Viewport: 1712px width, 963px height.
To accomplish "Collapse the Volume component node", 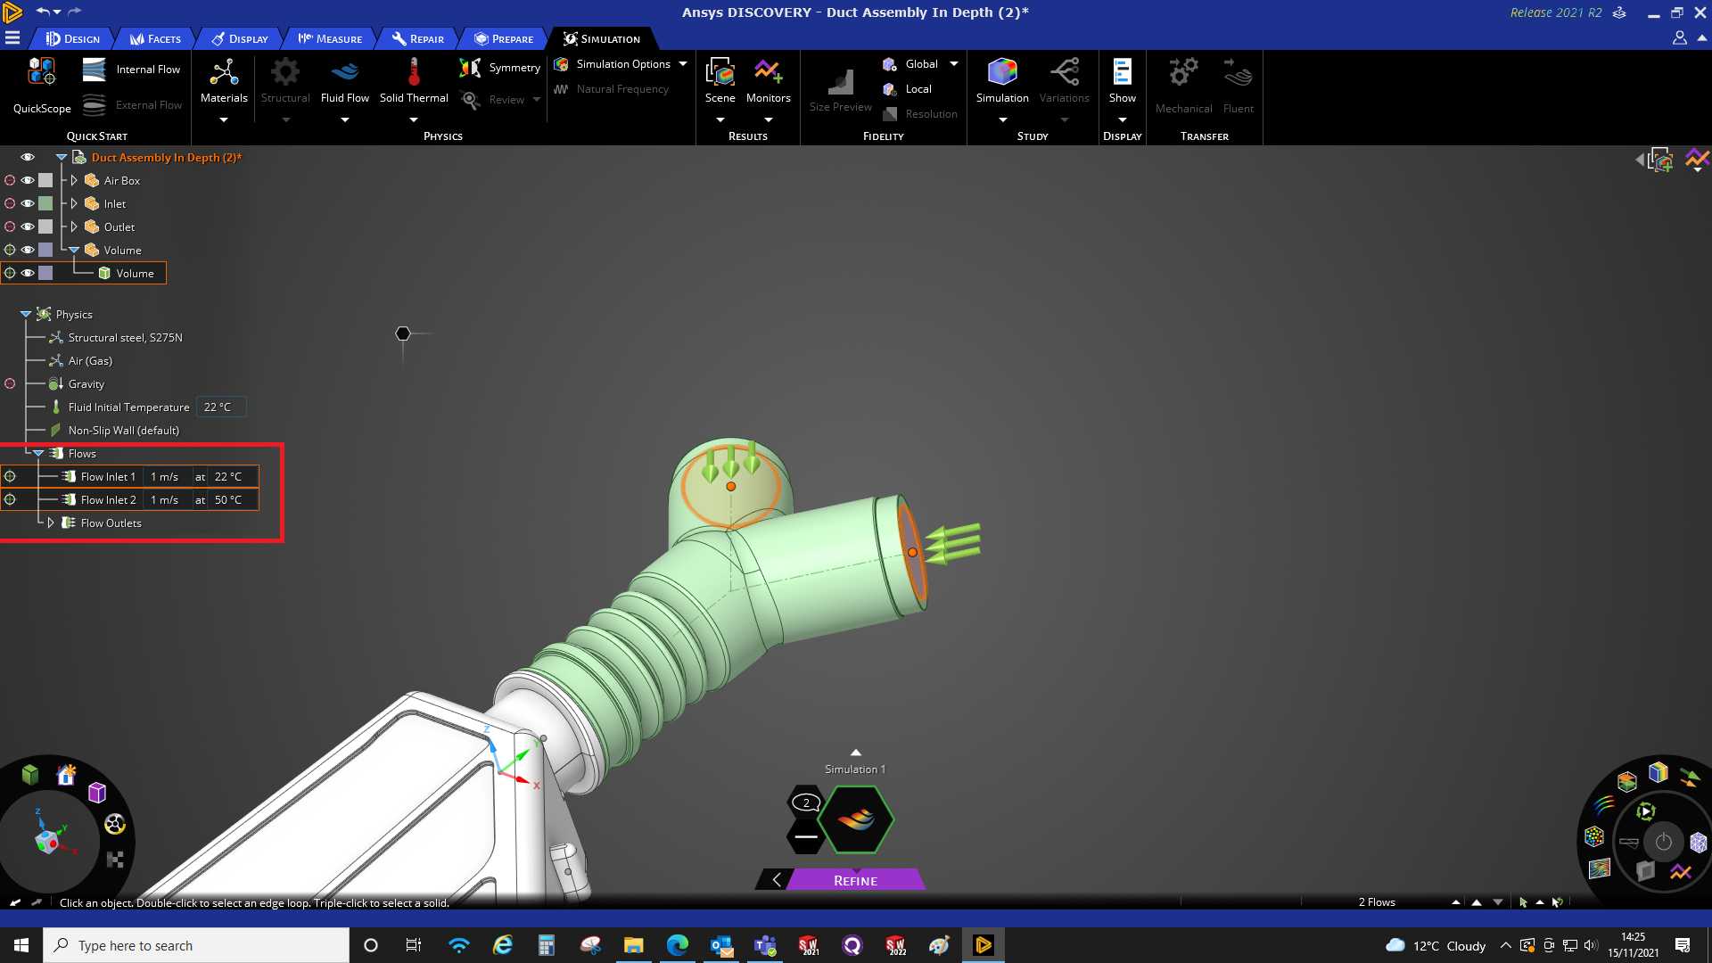I will click(74, 250).
